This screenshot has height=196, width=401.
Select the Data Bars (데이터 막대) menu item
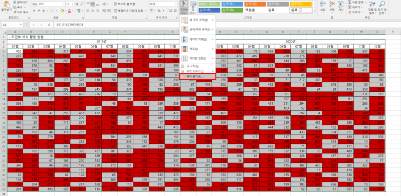[x=197, y=40]
